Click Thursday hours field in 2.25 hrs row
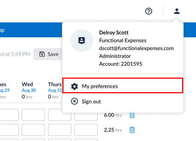 pyautogui.click(x=60, y=130)
